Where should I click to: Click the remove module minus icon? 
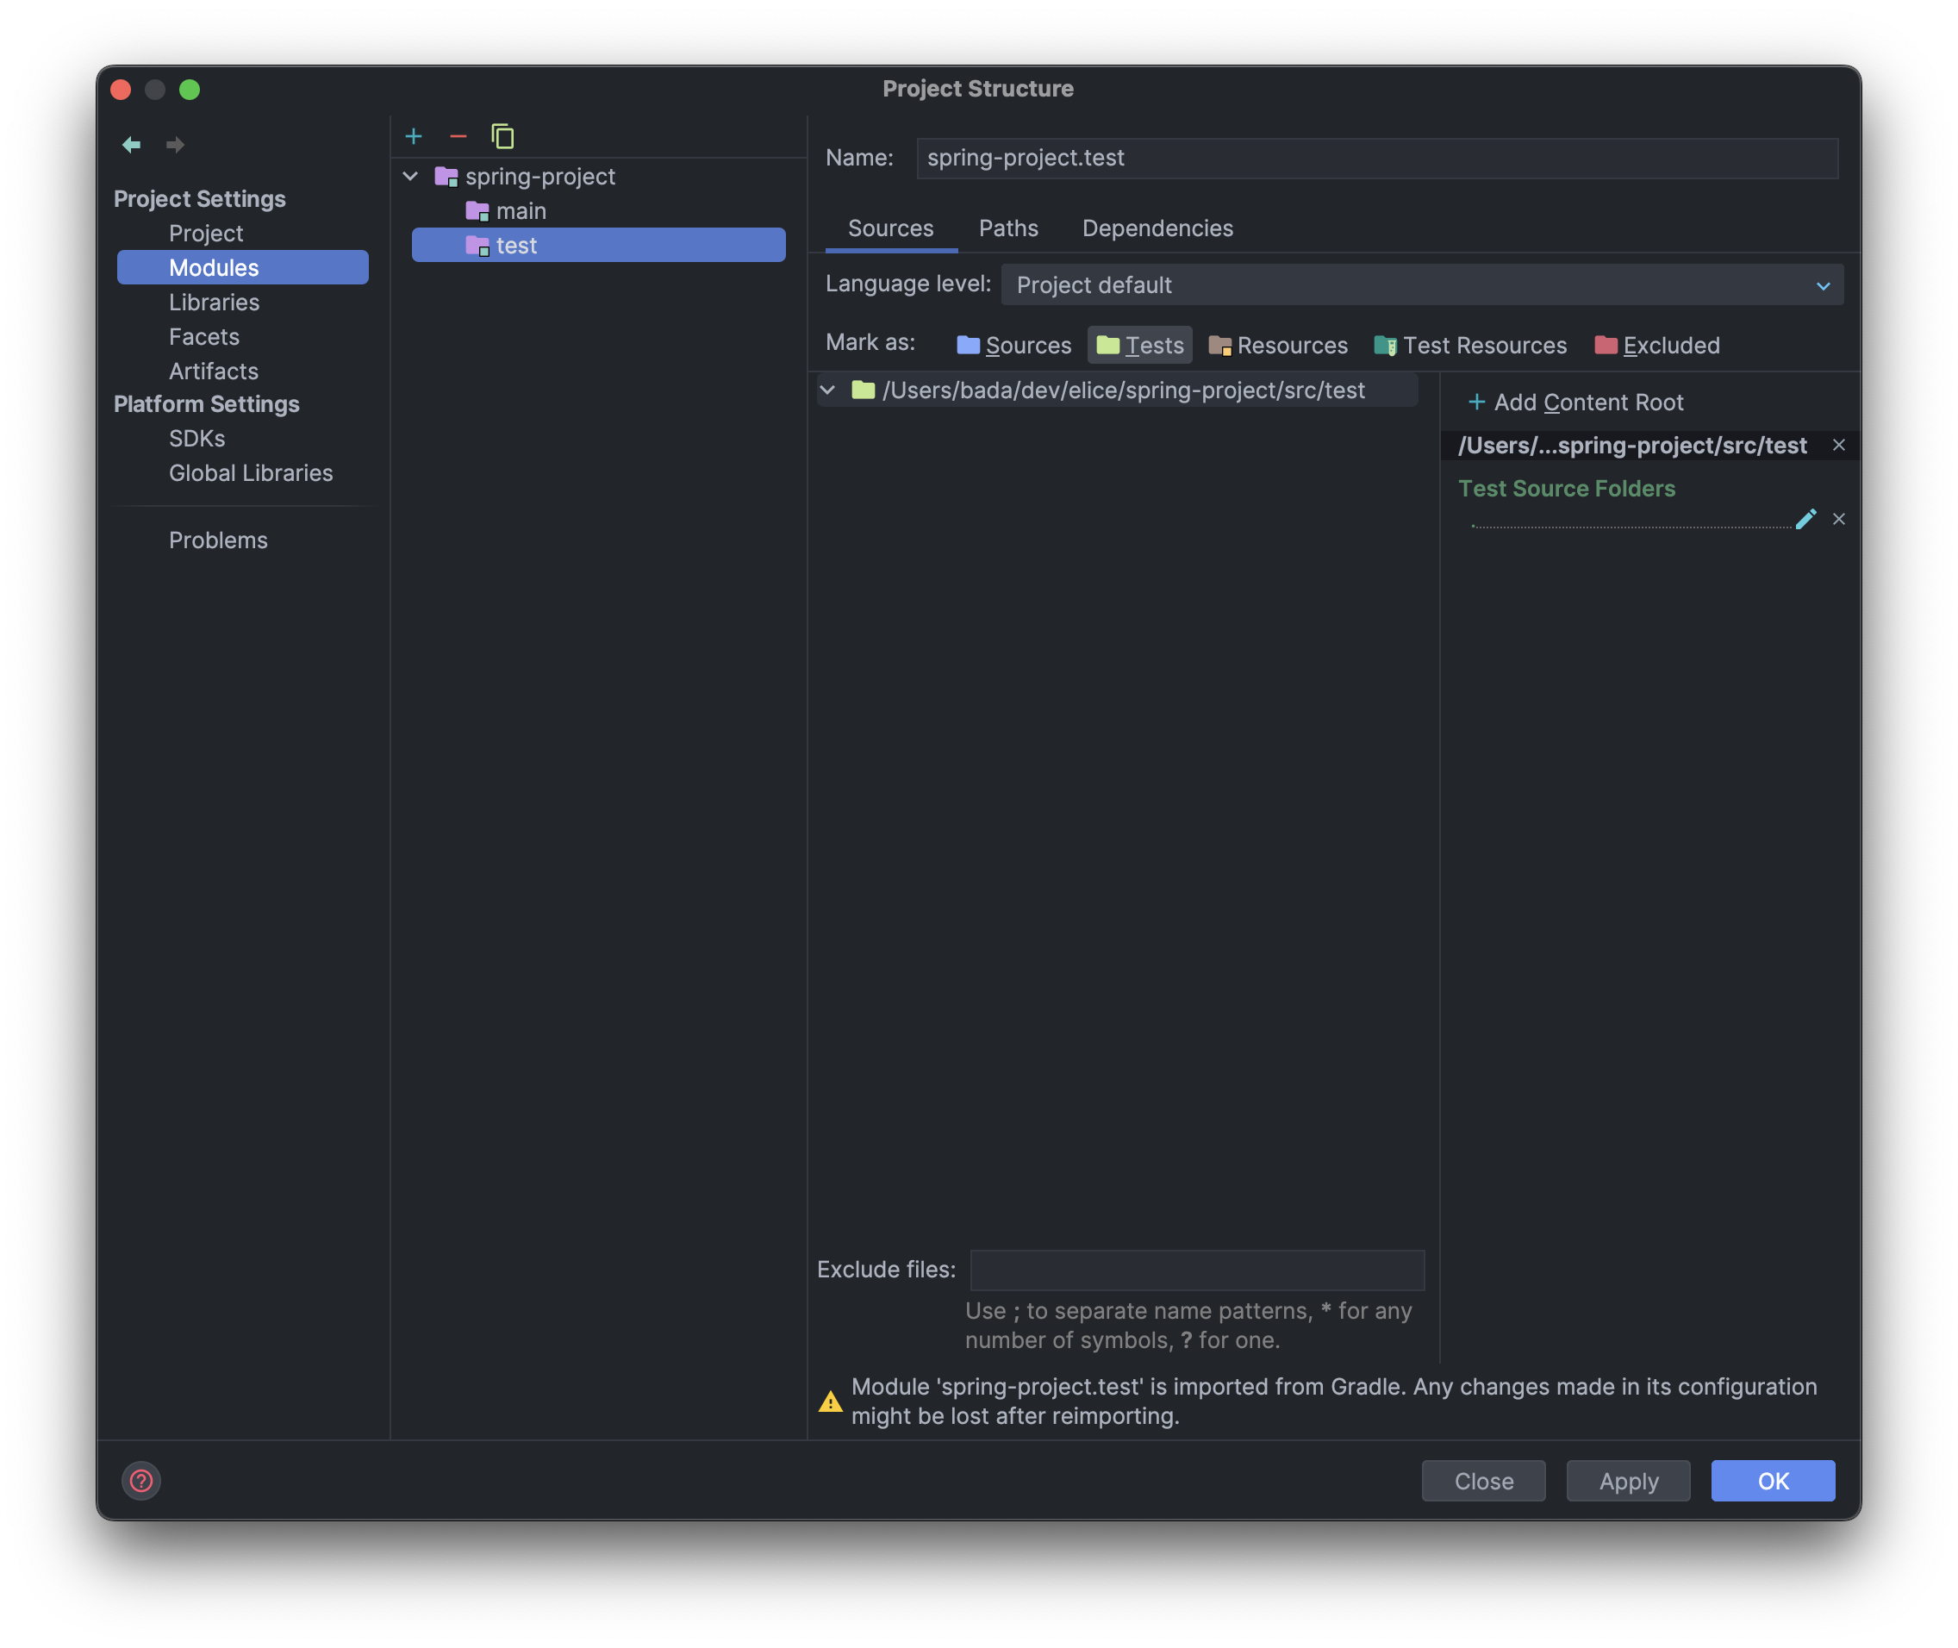pyautogui.click(x=458, y=136)
